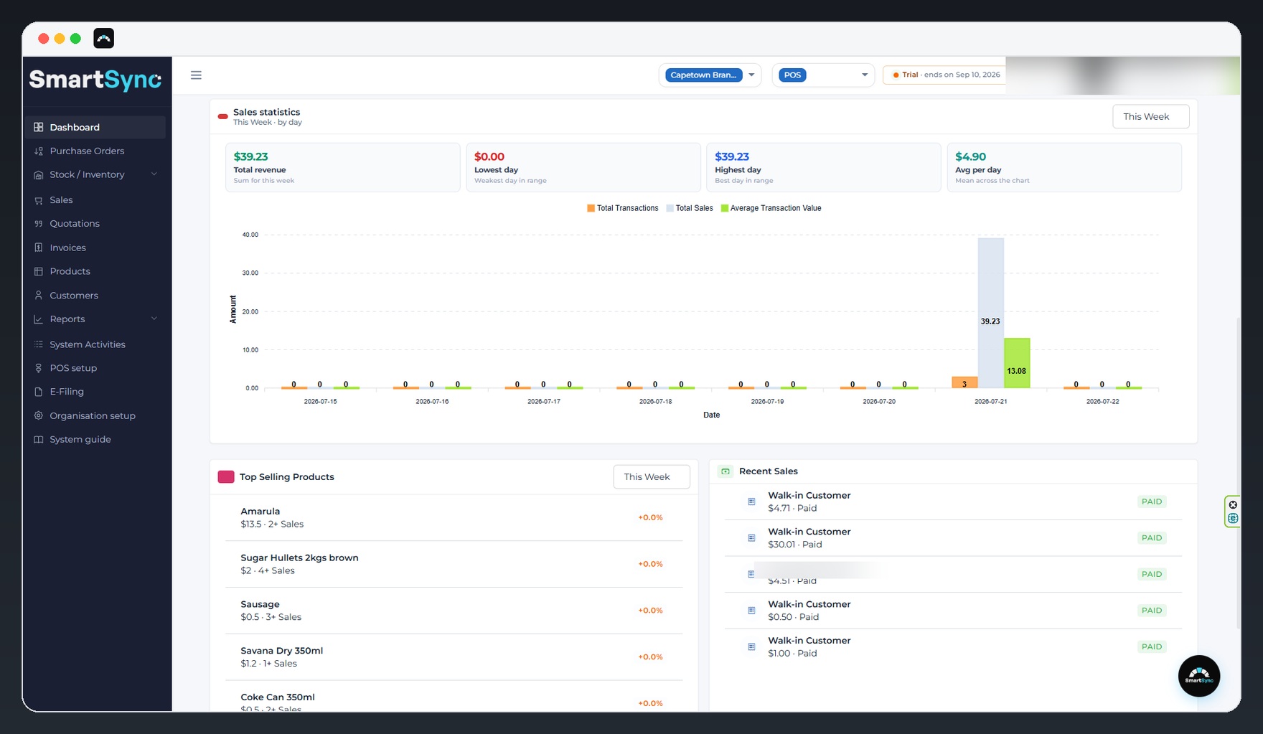Toggle Total Transactions series in chart legend
The height and width of the screenshot is (734, 1263).
click(623, 208)
